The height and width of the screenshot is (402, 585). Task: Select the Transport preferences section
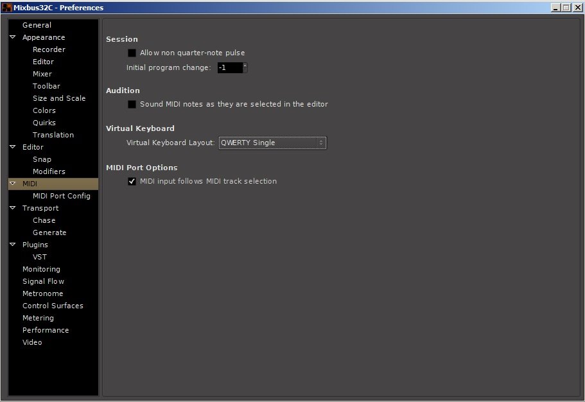coord(40,208)
